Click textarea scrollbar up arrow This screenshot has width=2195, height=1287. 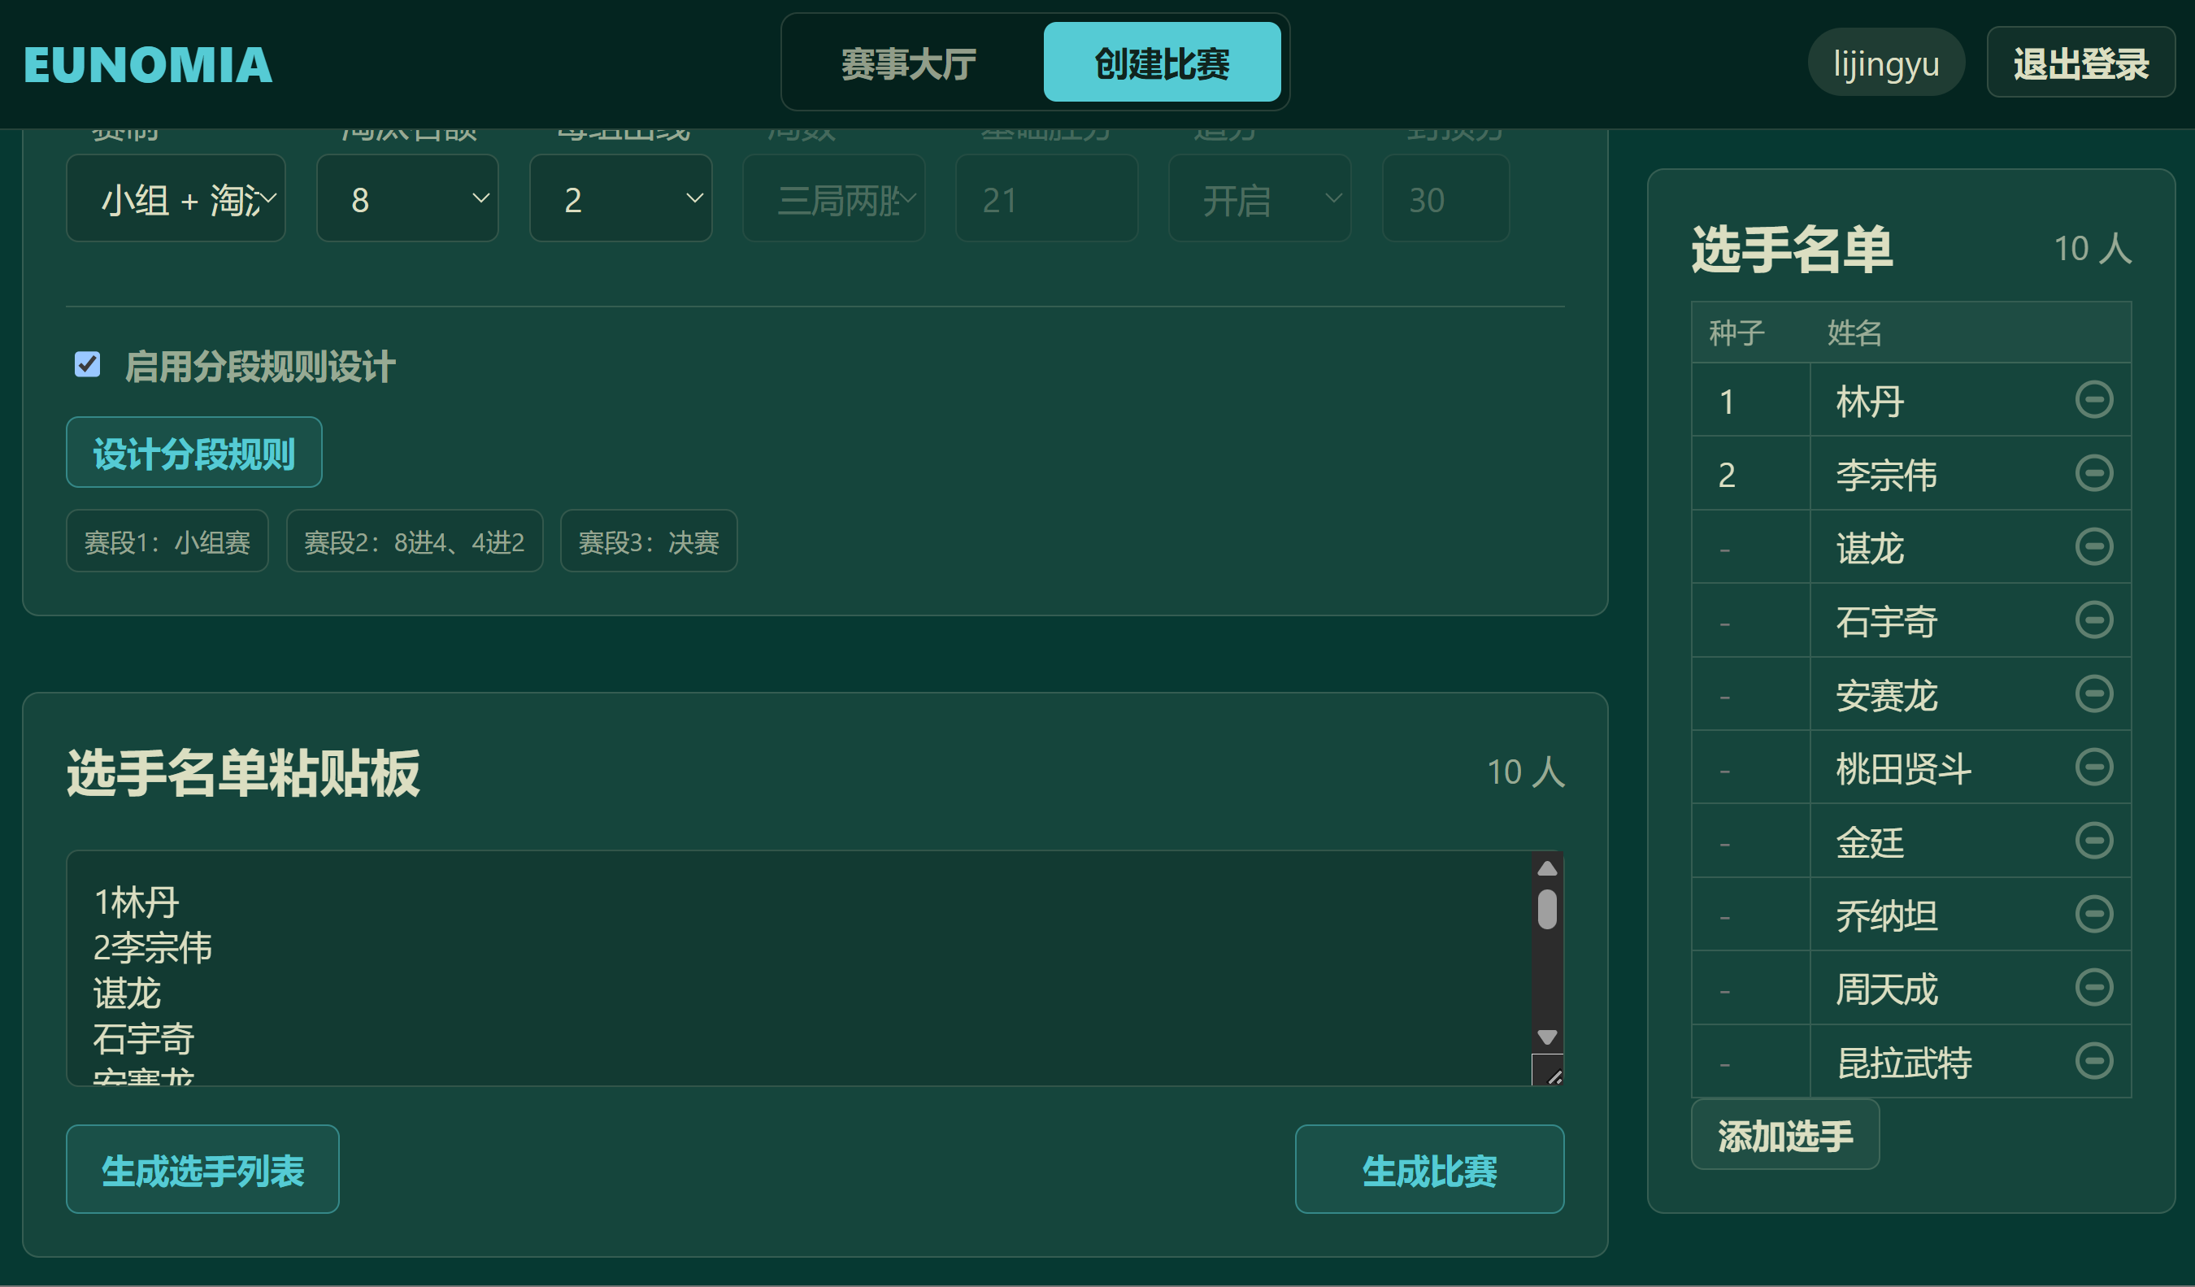pos(1548,869)
